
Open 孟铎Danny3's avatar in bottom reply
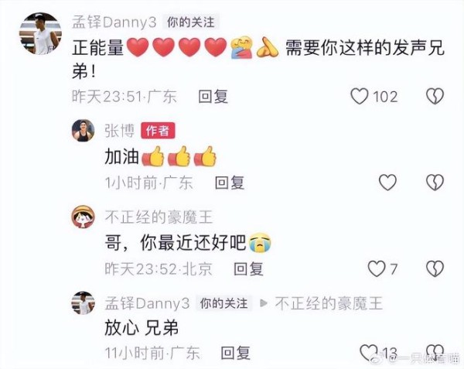tap(84, 303)
